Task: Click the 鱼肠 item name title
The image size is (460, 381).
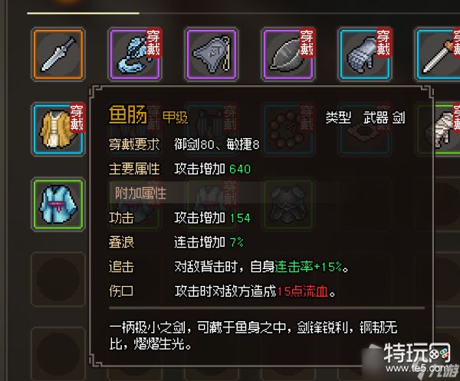Action: (x=128, y=115)
